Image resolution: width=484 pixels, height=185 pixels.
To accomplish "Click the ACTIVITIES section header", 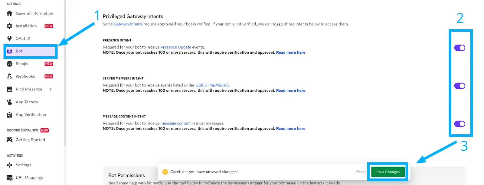I will click(15, 156).
